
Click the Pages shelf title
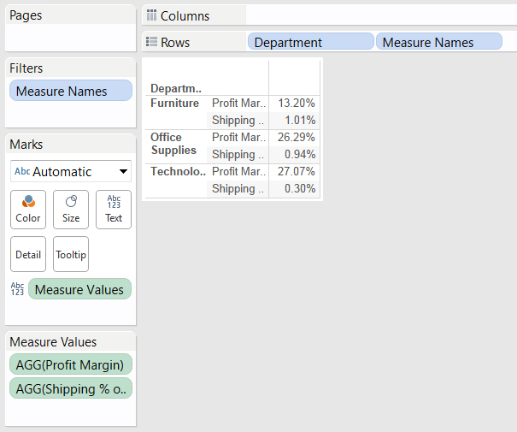(26, 15)
